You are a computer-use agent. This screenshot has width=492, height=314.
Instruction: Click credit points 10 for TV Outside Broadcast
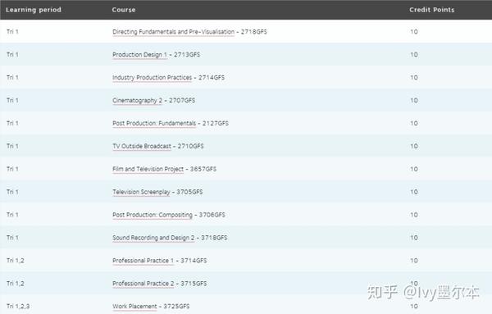point(414,146)
